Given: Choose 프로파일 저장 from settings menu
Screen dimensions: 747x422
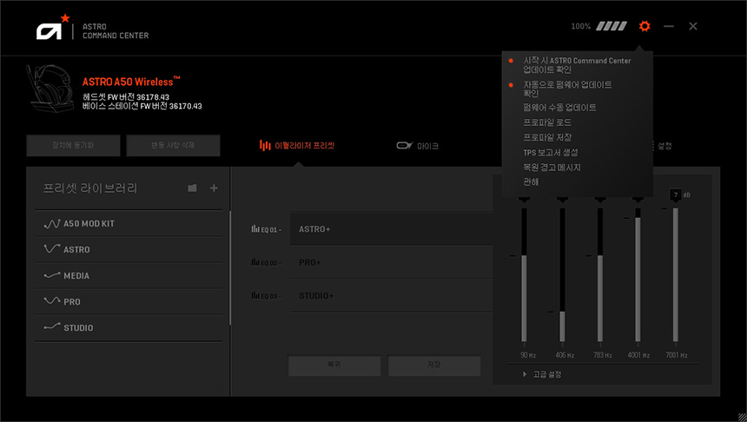Looking at the screenshot, I should pyautogui.click(x=547, y=137).
